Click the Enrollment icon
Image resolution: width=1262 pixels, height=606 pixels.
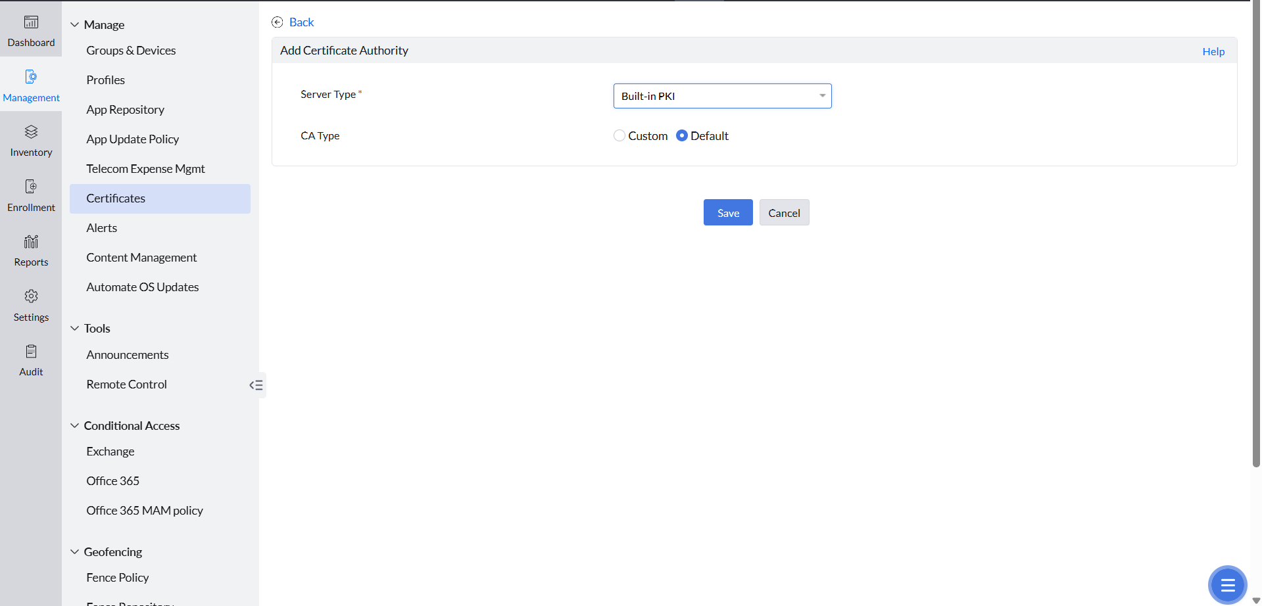(x=31, y=194)
